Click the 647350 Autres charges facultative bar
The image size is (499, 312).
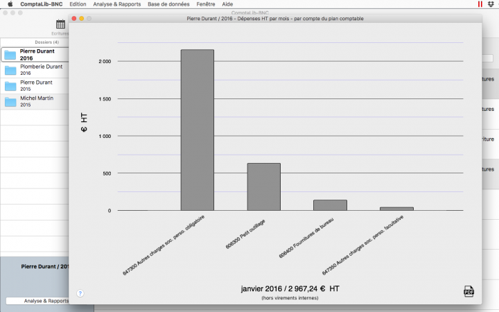[x=396, y=209]
